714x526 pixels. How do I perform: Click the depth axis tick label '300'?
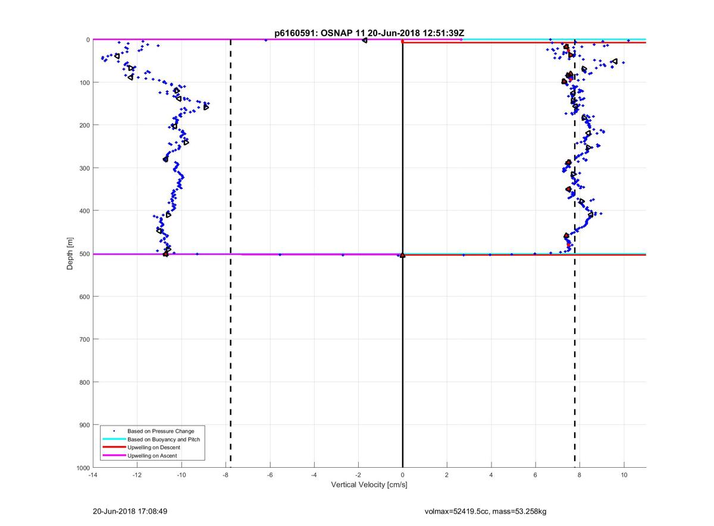[84, 168]
